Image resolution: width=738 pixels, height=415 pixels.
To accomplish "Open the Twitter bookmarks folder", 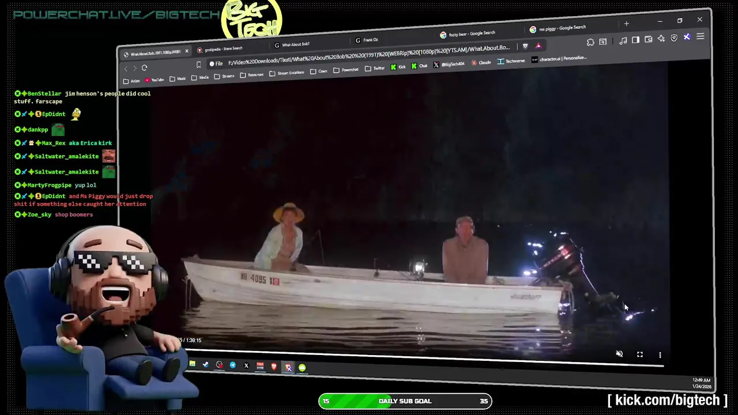I will coord(375,68).
